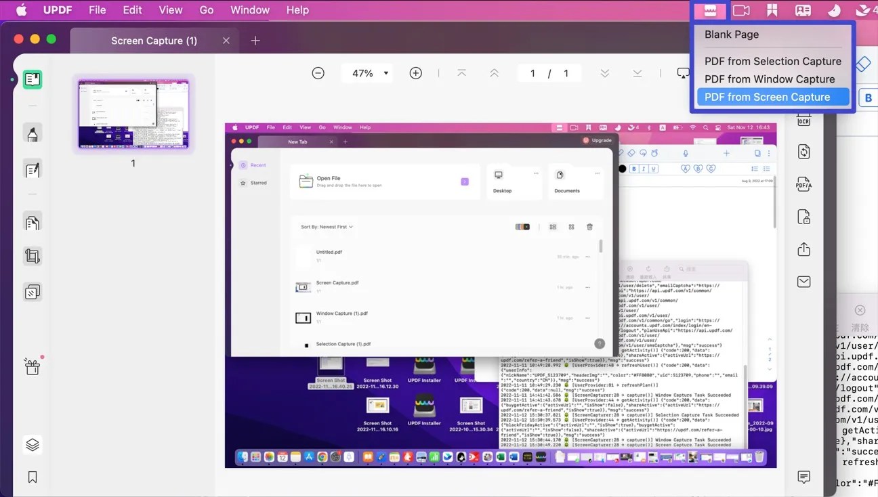The image size is (878, 497).
Task: Select the crop pages tool
Action: [x=33, y=256]
